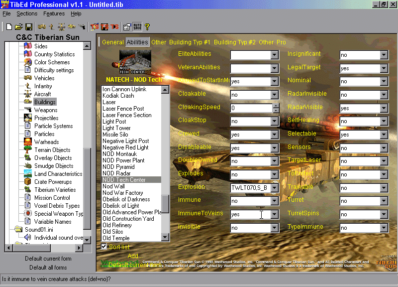Image resolution: width=398 pixels, height=287 pixels.
Task: Open the Crewed dropdown
Action: click(x=275, y=135)
